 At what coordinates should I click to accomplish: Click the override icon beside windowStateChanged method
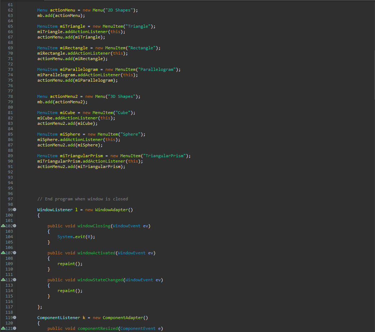pyautogui.click(x=3, y=280)
